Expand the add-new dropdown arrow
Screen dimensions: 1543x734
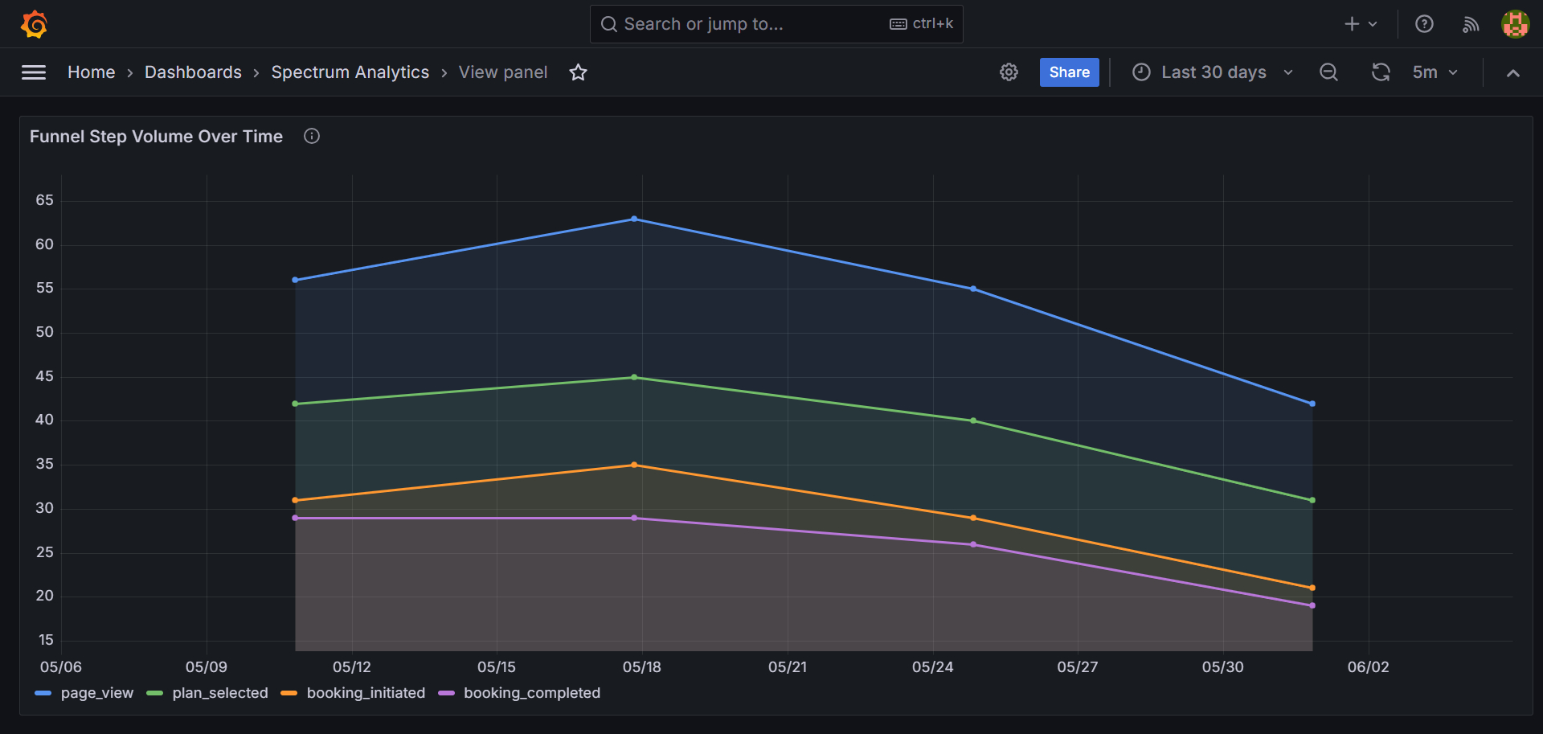click(1373, 24)
